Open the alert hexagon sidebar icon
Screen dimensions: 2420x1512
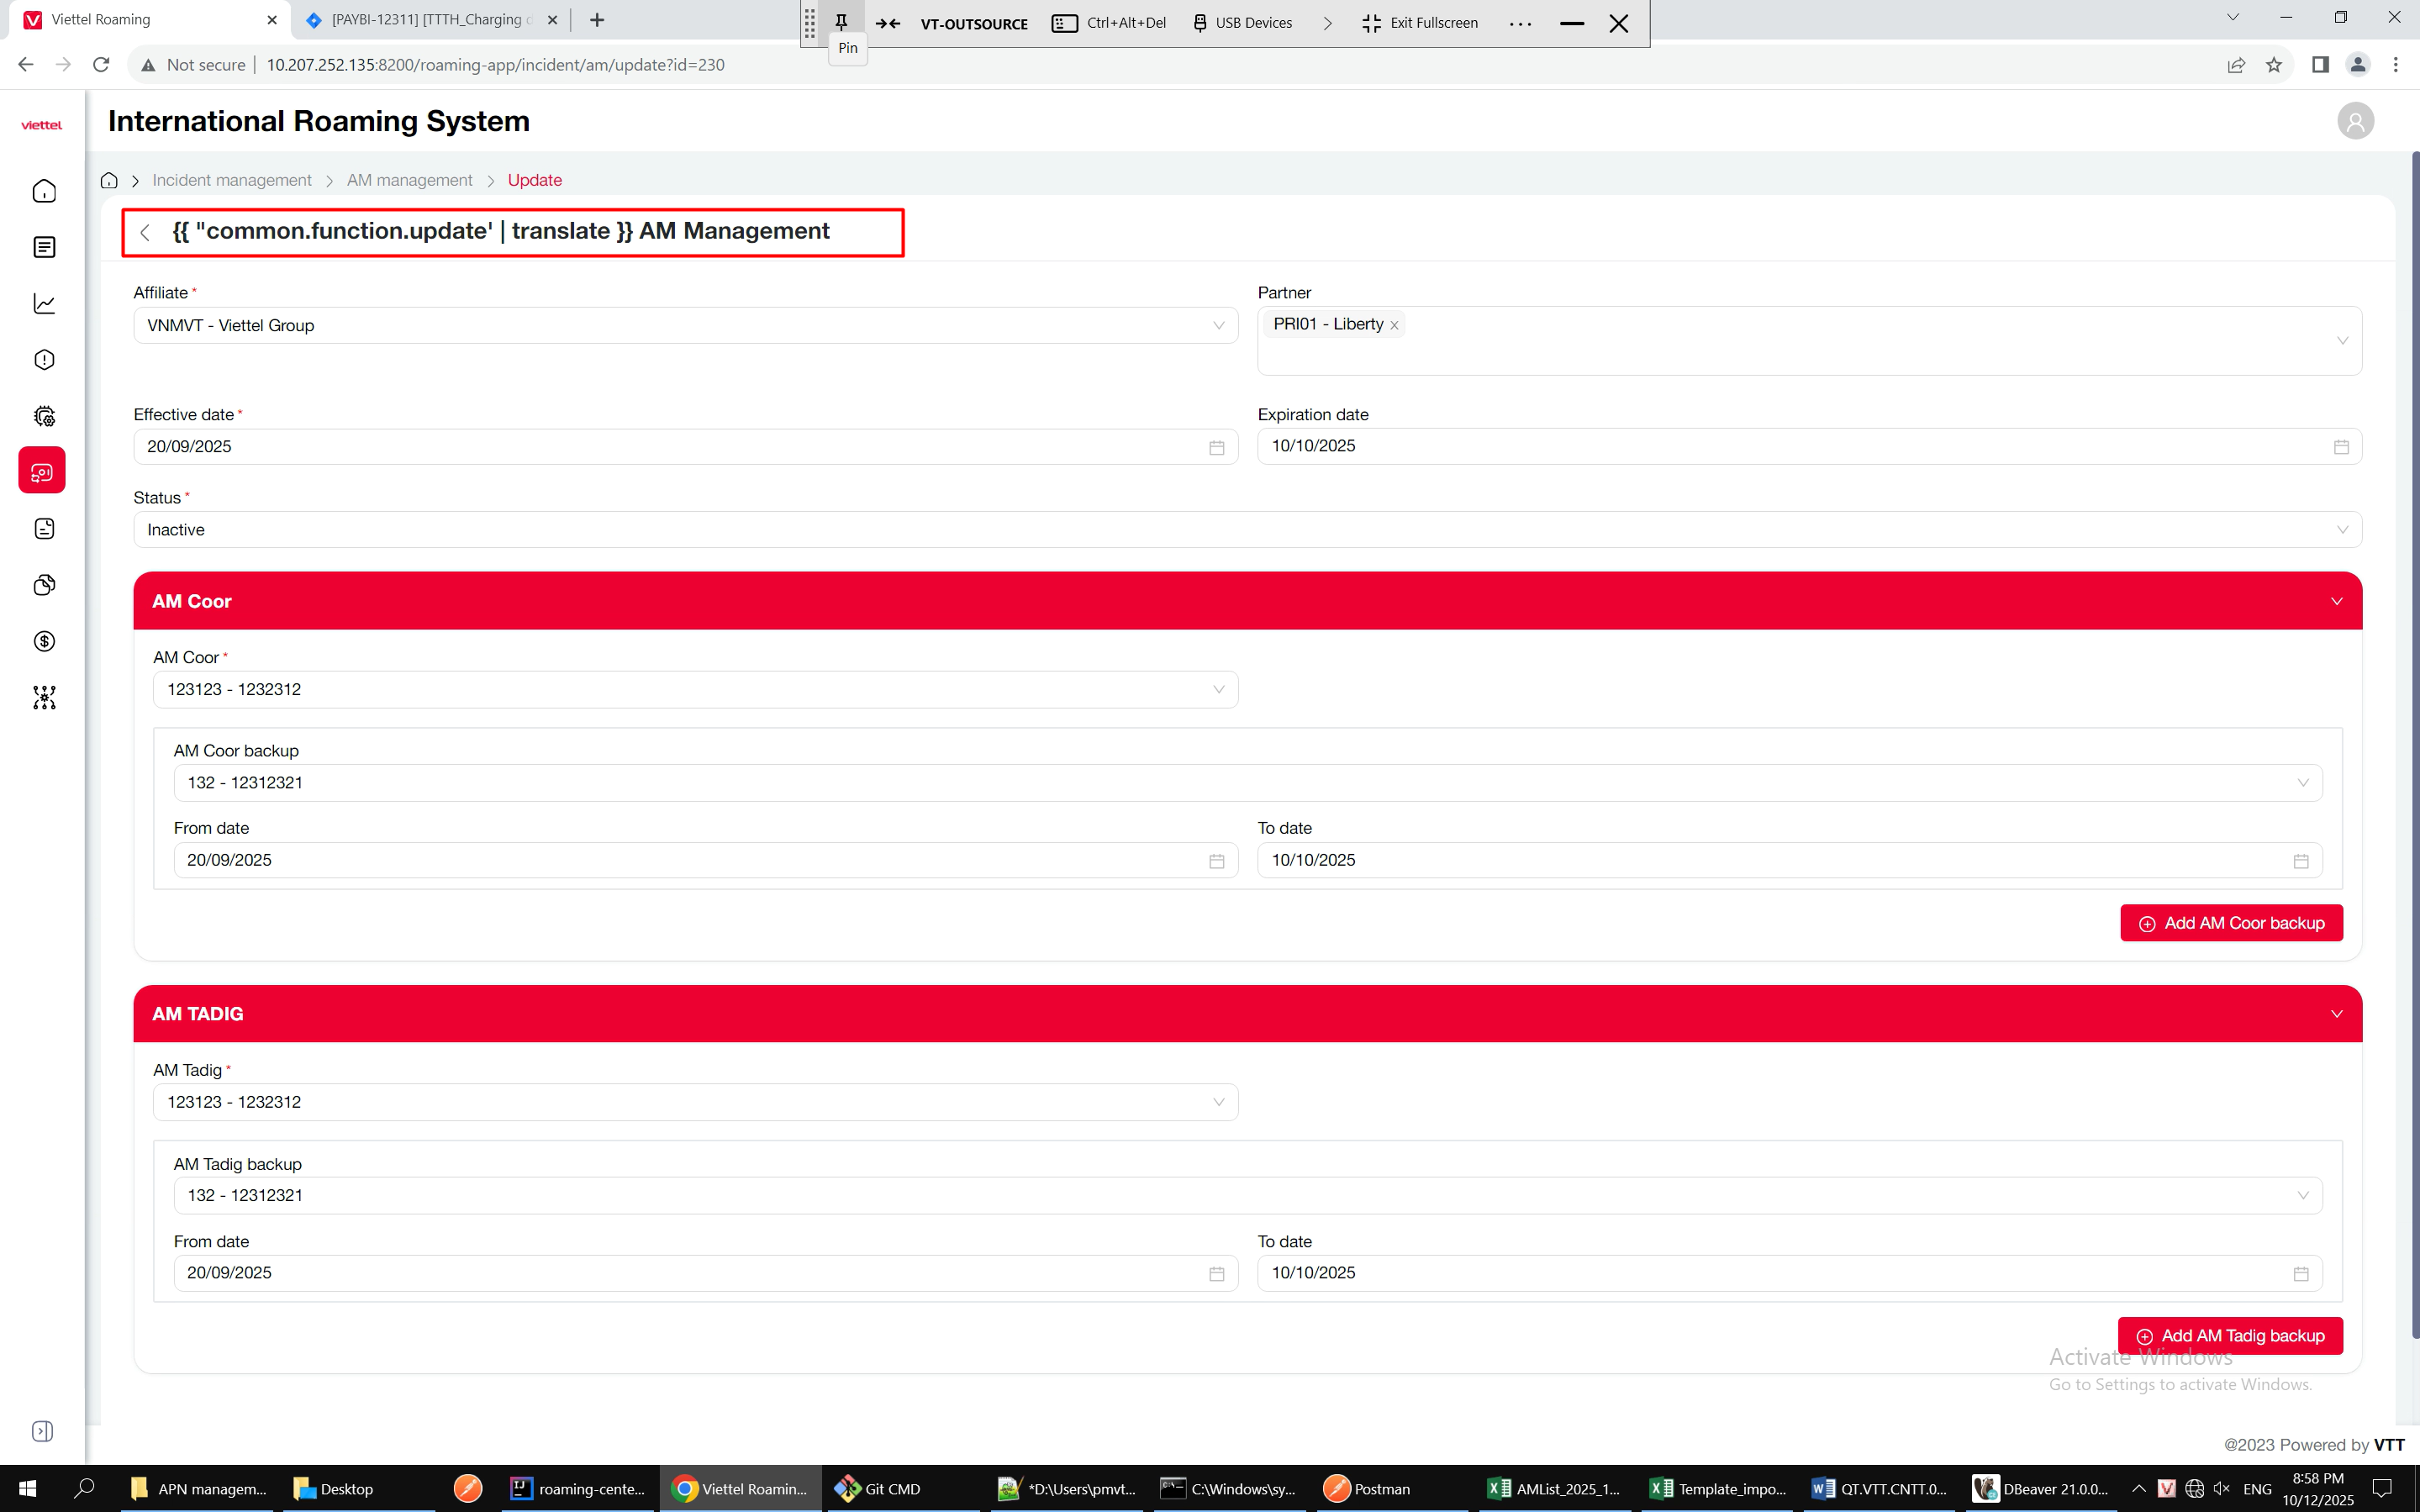tap(44, 360)
